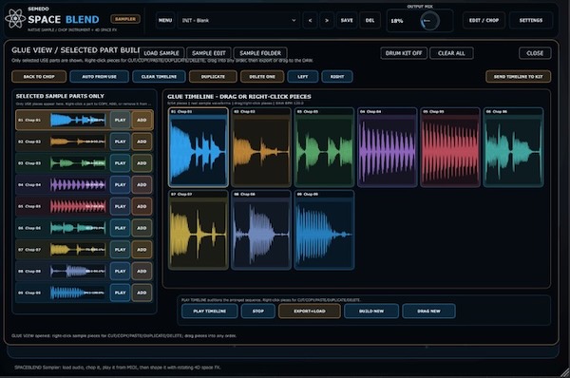
Task: Play Chop 05 in parts list
Action: click(120, 206)
